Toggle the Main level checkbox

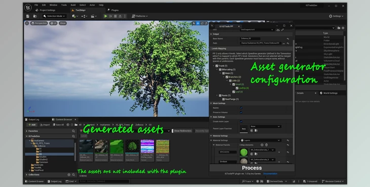coord(224,73)
